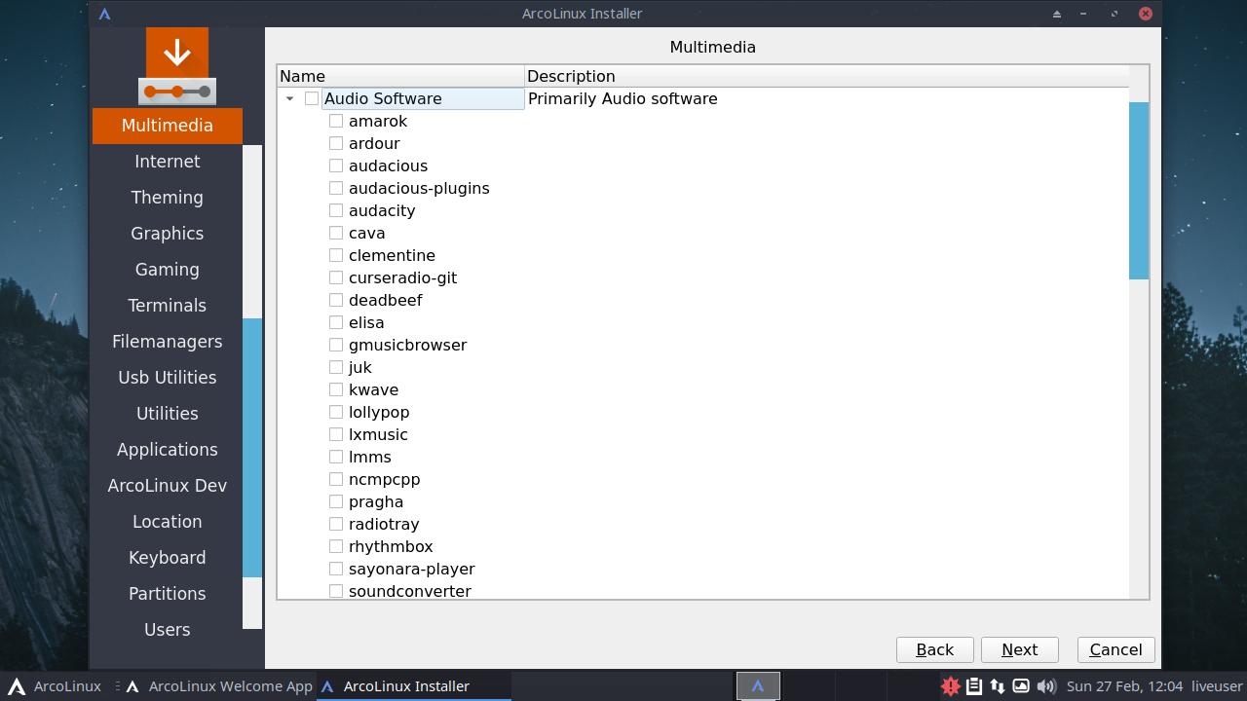Open the volume speaker tray icon

tap(1045, 686)
